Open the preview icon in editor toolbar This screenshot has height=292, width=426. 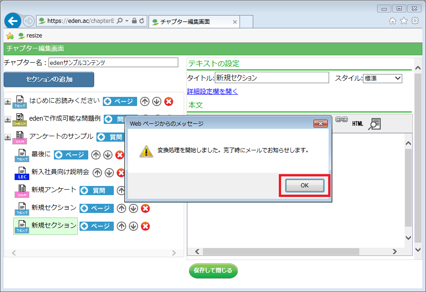coord(374,124)
